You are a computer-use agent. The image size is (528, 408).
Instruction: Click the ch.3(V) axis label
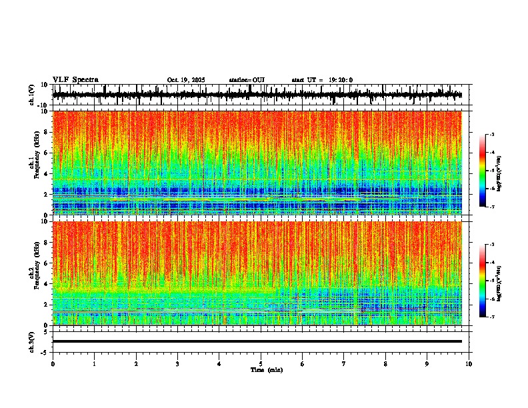pyautogui.click(x=32, y=342)
